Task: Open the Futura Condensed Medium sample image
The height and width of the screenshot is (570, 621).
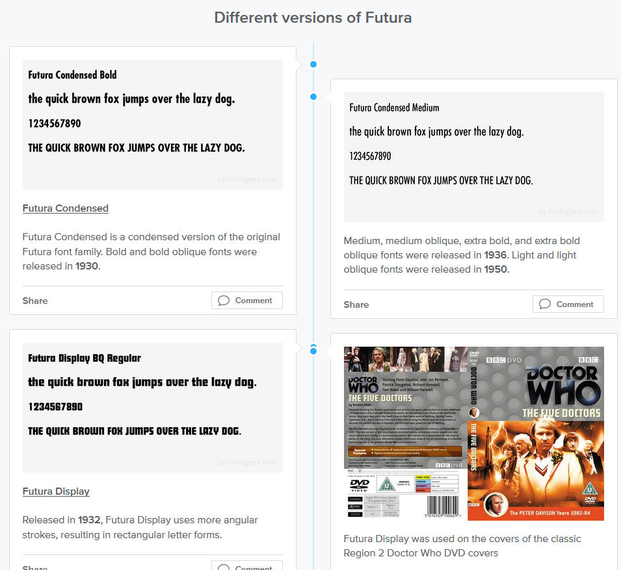Action: (x=473, y=157)
